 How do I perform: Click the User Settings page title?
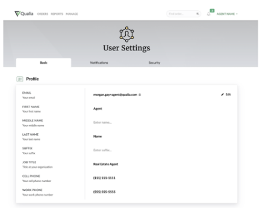pos(126,48)
